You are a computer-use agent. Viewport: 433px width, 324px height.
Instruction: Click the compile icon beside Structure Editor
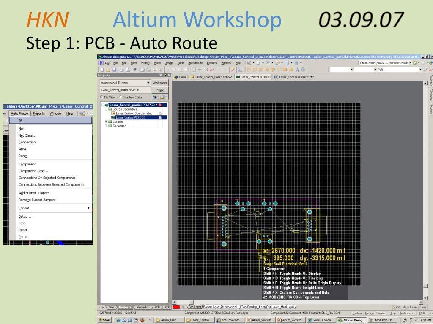click(155, 97)
